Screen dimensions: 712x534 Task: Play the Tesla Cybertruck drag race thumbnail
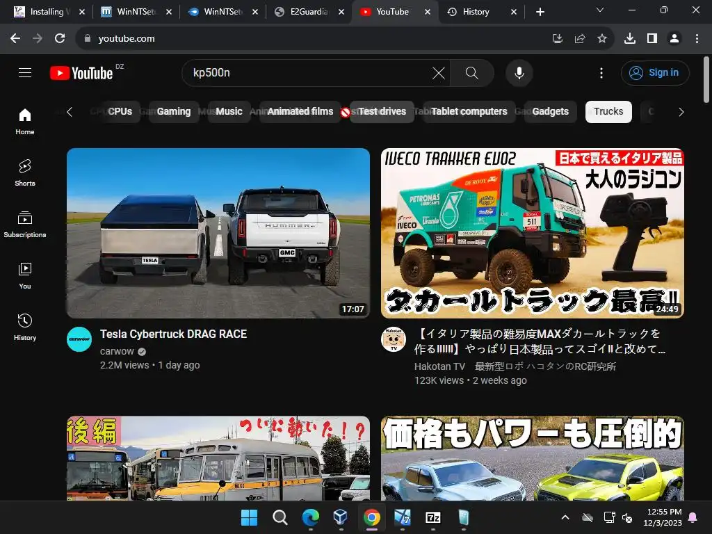pyautogui.click(x=218, y=233)
